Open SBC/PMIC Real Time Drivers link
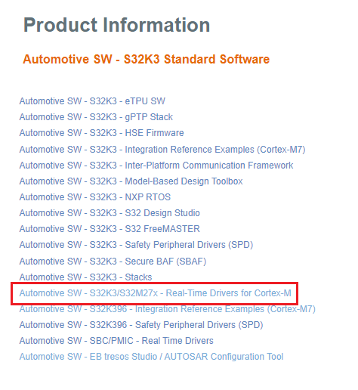Image resolution: width=358 pixels, height=390 pixels. 116,341
